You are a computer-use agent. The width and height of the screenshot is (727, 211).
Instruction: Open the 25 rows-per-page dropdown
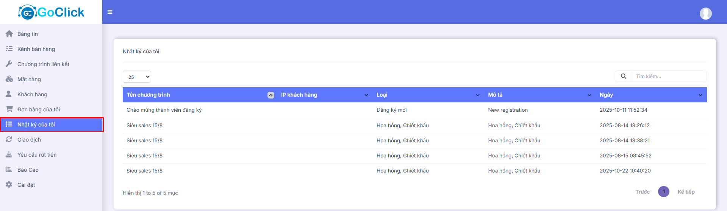(137, 77)
